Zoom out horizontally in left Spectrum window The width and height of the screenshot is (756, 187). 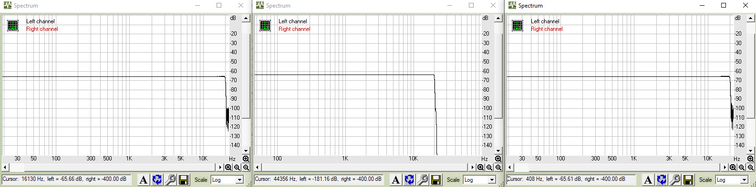pyautogui.click(x=237, y=168)
